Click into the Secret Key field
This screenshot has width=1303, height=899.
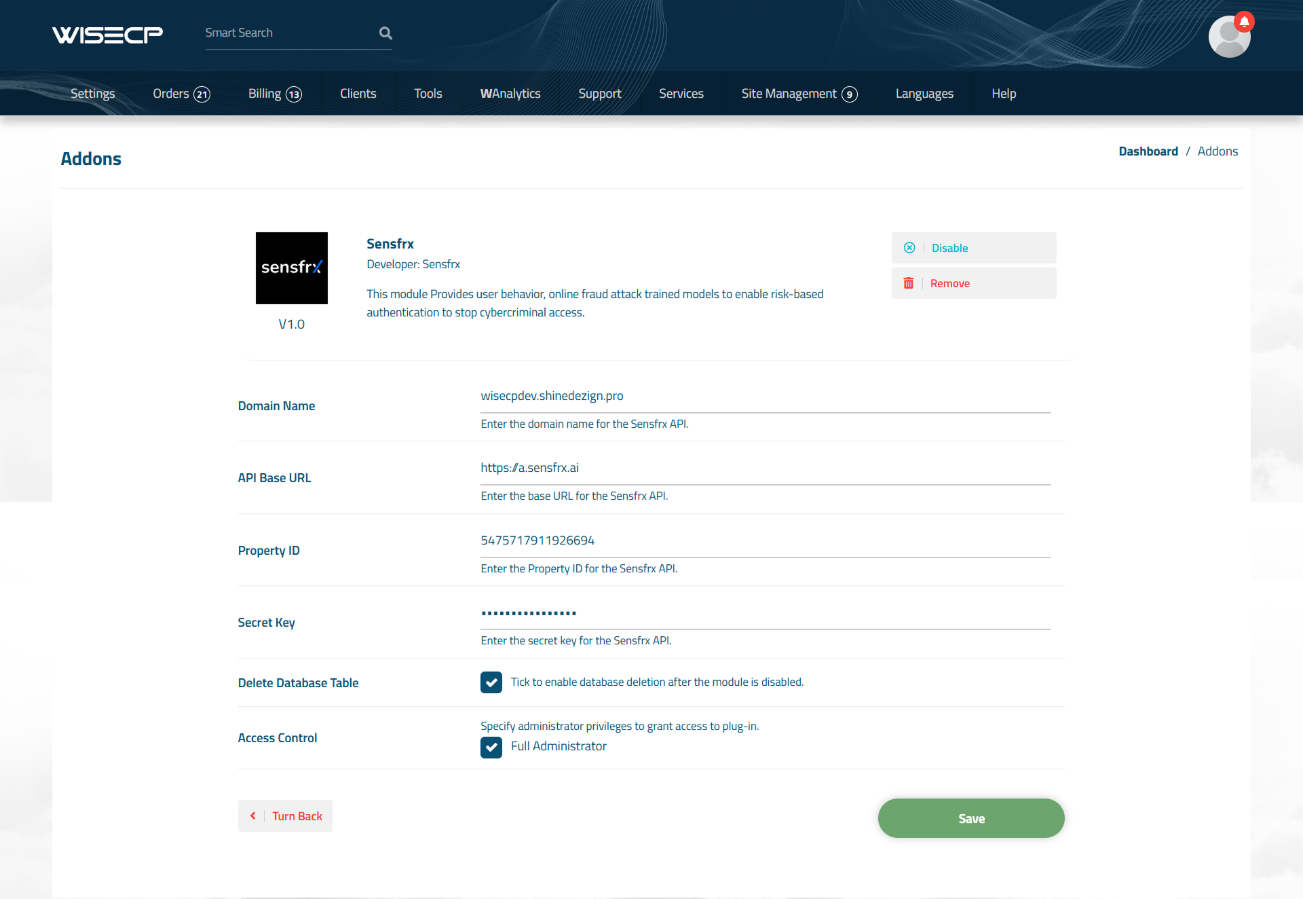pyautogui.click(x=766, y=613)
